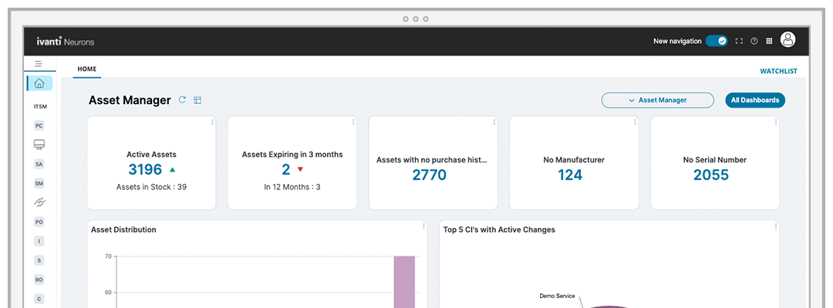Click the 'New navigation' label text
The width and height of the screenshot is (833, 308).
coord(677,41)
